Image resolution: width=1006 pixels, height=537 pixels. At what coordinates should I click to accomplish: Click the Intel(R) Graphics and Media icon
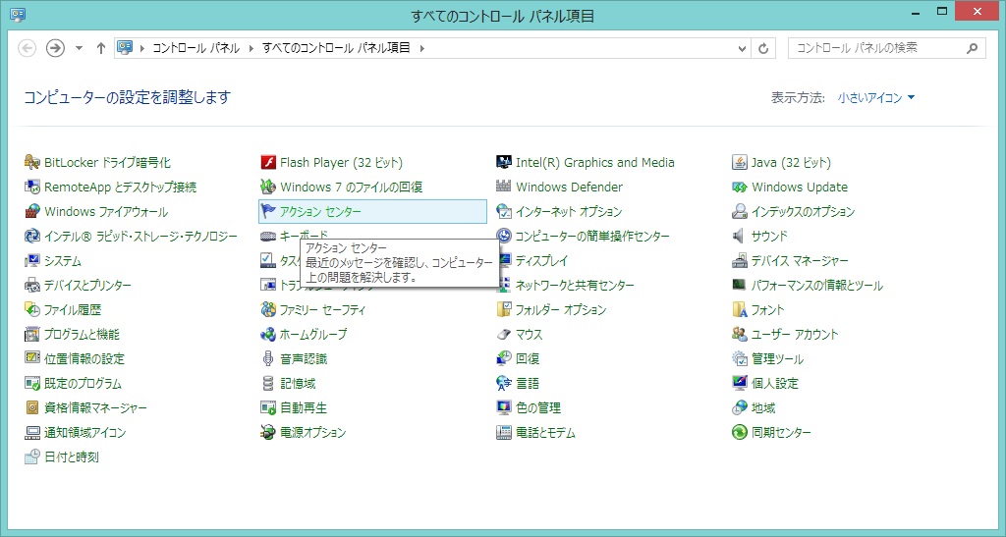click(504, 163)
